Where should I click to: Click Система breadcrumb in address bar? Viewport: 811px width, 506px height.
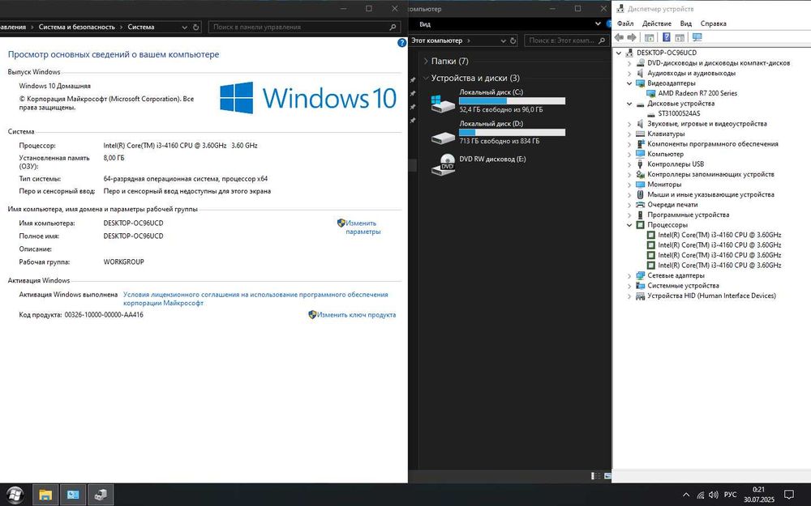coord(140,27)
